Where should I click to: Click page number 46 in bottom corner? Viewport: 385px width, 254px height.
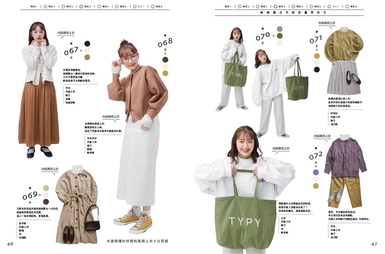10,244
